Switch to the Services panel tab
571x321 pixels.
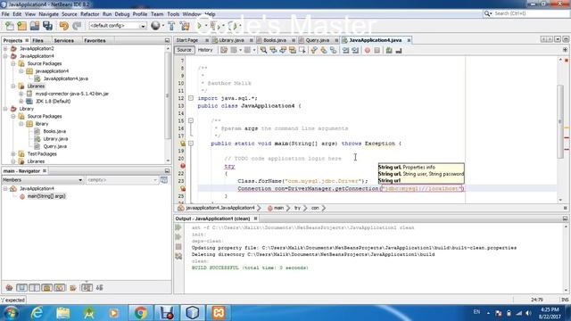click(63, 40)
